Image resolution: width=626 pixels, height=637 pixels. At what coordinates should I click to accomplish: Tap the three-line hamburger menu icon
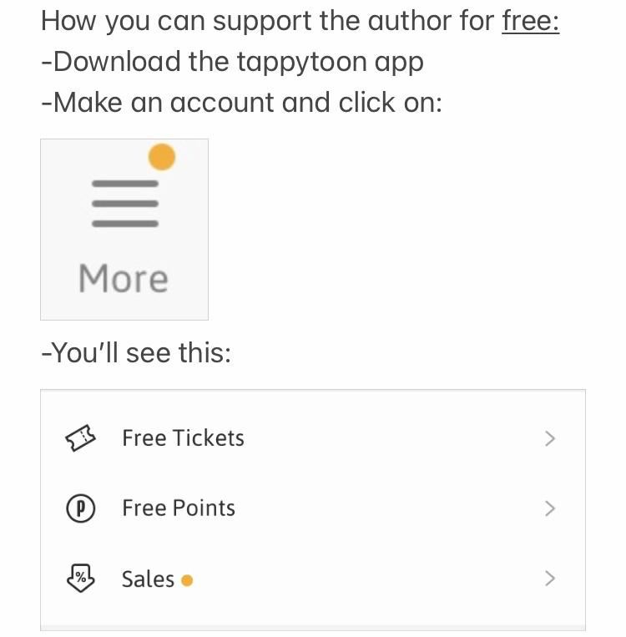pos(124,203)
